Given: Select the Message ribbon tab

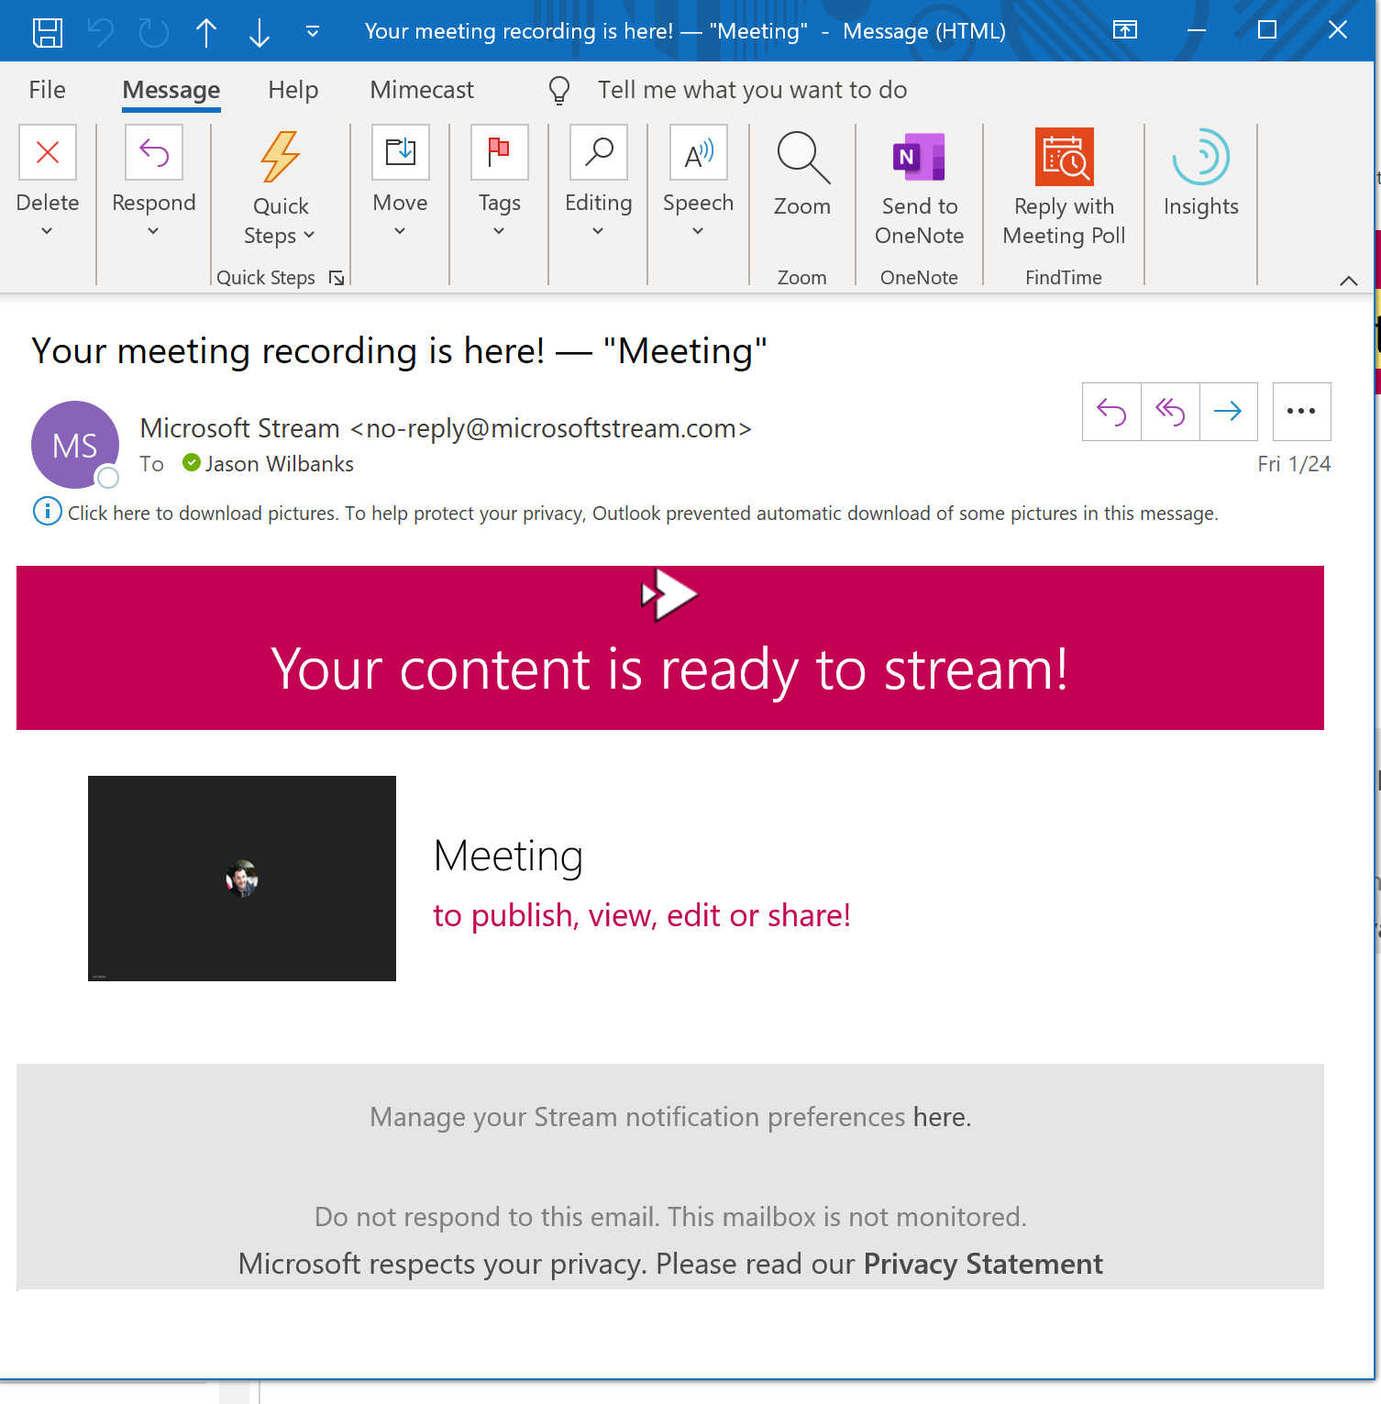Looking at the screenshot, I should (171, 90).
